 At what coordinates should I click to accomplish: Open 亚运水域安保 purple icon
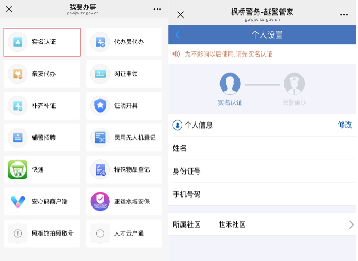(100, 201)
